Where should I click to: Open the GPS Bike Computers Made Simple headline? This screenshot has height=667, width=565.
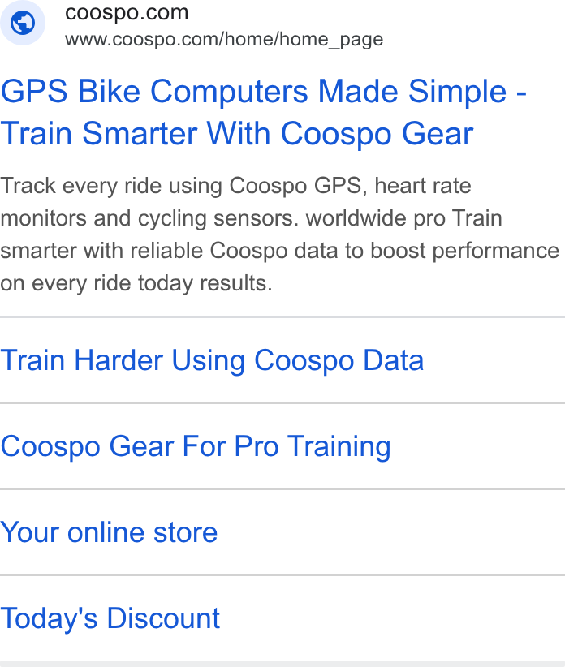tap(264, 92)
